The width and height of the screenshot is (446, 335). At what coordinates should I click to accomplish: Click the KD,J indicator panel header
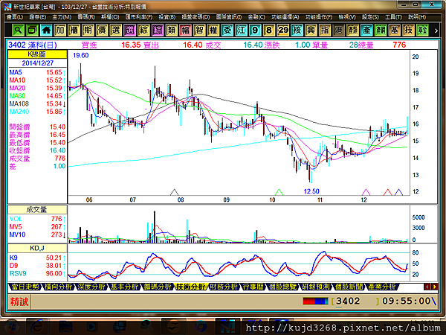(x=38, y=248)
